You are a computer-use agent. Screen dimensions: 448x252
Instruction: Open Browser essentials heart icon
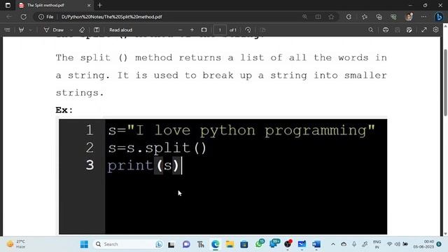393,17
